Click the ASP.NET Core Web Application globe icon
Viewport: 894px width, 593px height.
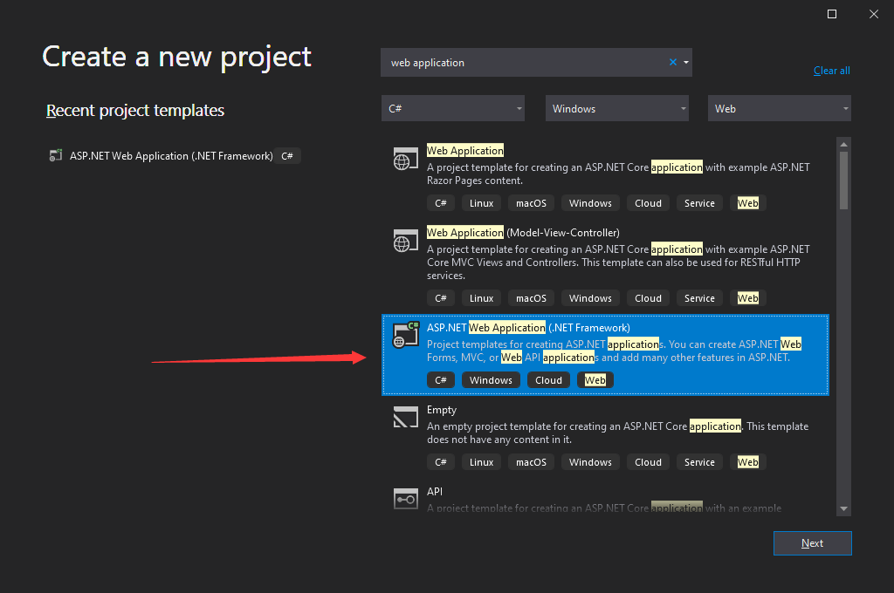coord(405,160)
